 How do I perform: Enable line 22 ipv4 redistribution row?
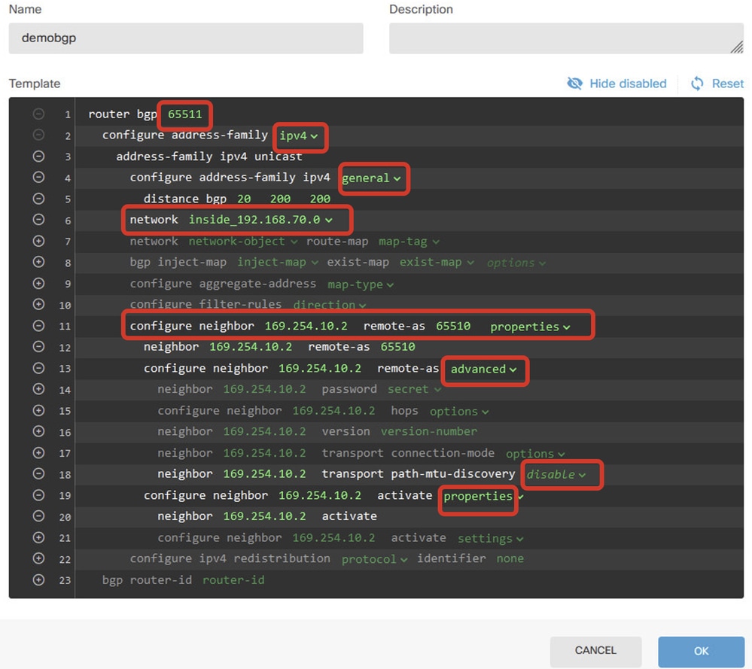click(38, 558)
